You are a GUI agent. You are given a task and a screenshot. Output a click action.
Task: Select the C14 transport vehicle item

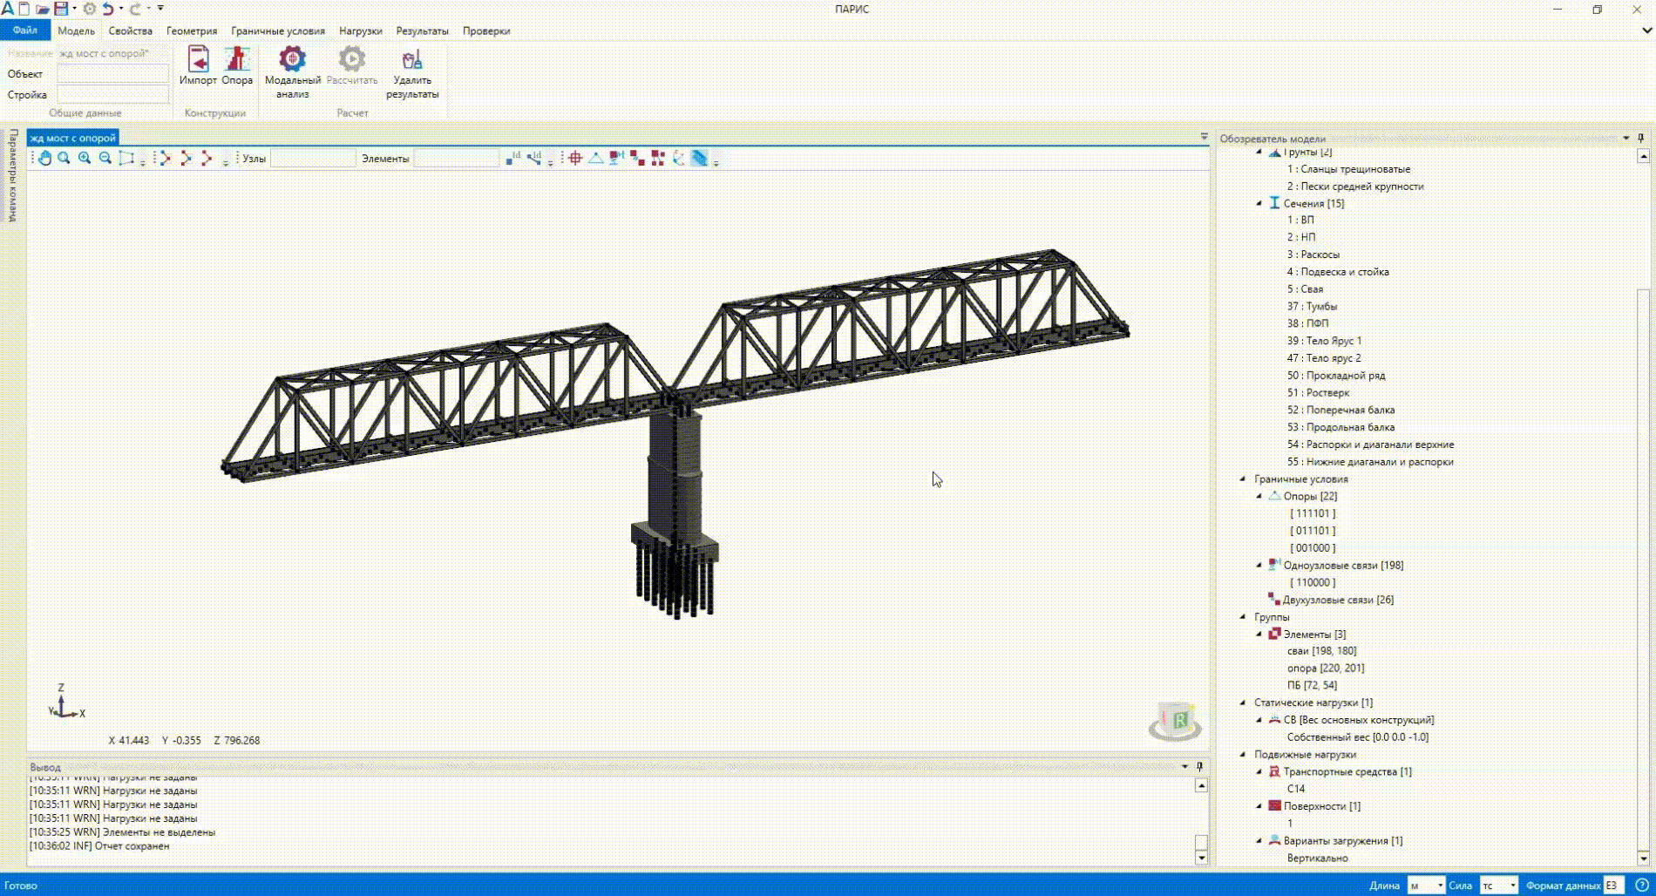(1296, 789)
